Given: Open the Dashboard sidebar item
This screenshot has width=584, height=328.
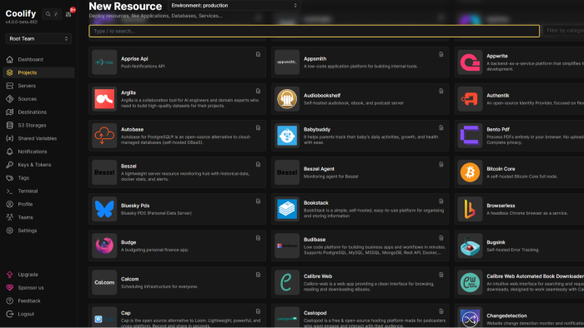Looking at the screenshot, I should (38, 59).
